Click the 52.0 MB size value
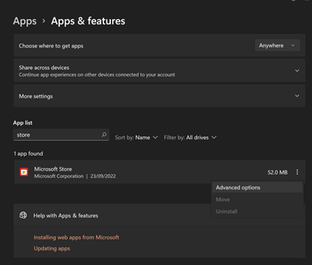Screen dimensions: 312x265 coord(278,172)
